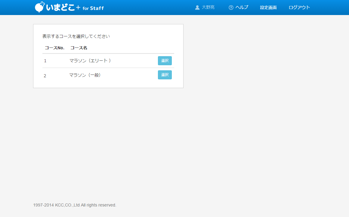Viewport: 349px width, 217px height.
Task: Click course number 2 cell
Action: [45, 76]
